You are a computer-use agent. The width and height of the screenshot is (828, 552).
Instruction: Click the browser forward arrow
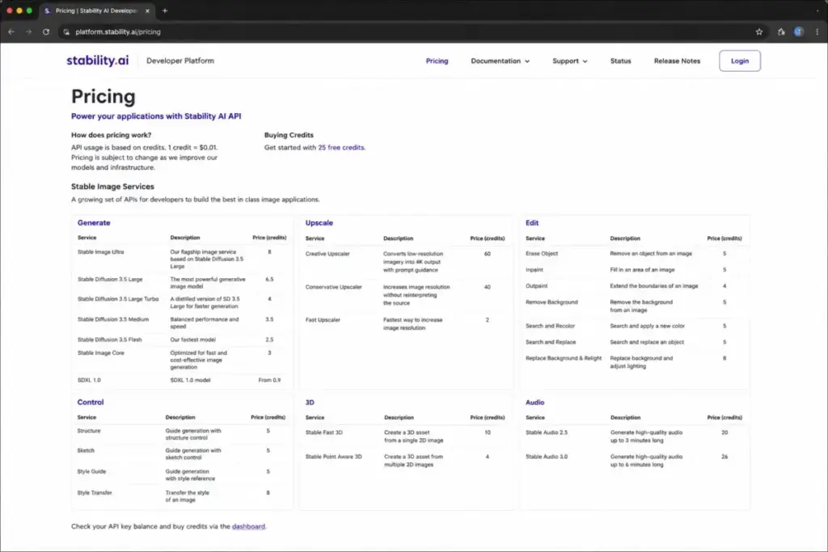(x=28, y=32)
